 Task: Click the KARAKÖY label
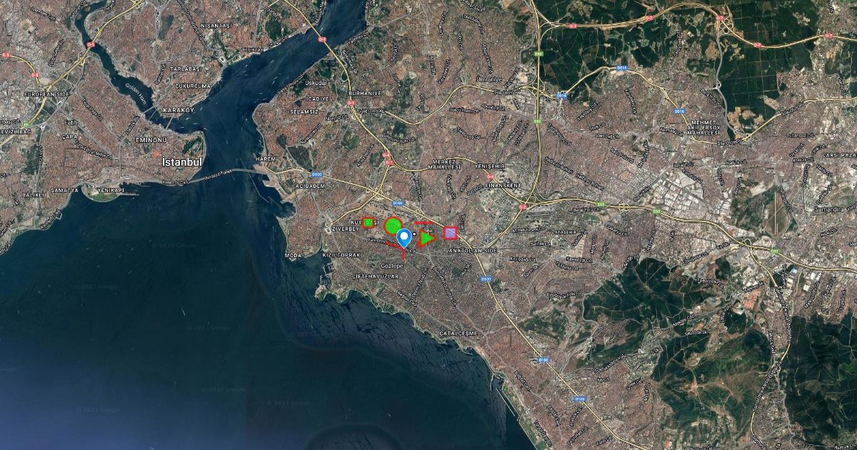tap(178, 110)
